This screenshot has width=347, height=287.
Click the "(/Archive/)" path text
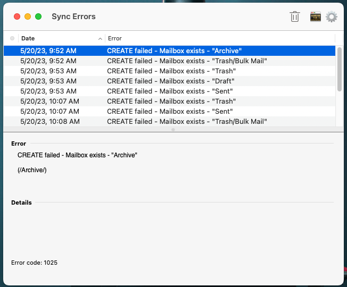32,170
